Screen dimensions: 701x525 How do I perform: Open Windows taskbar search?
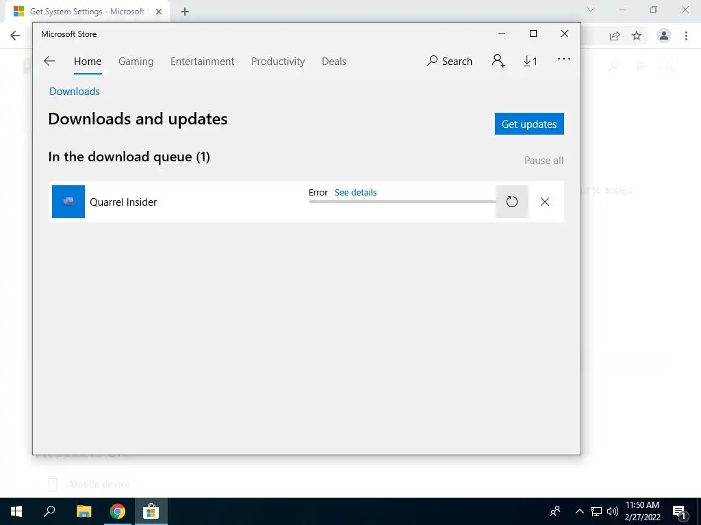click(49, 511)
